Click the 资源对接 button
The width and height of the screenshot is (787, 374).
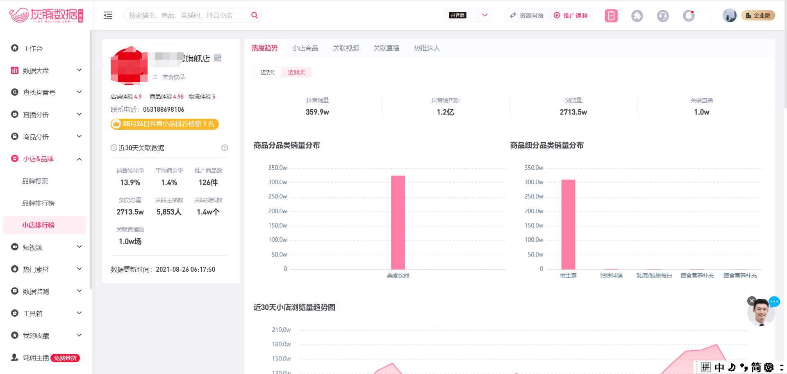coord(527,16)
